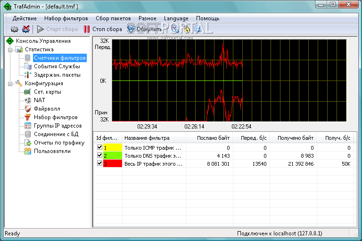Click the lock toolbar icon
The height and width of the screenshot is (241, 362).
(187, 30)
